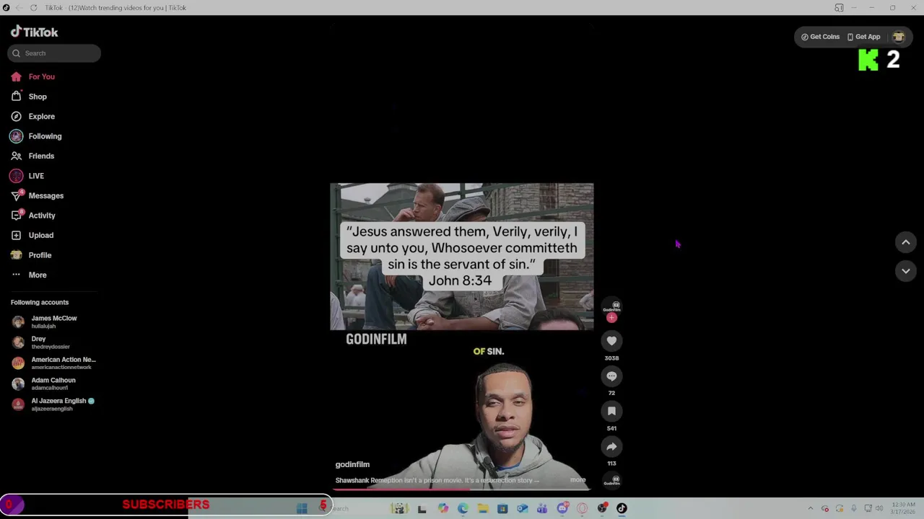Open American Action Network account
This screenshot has height=519, width=924.
53,363
